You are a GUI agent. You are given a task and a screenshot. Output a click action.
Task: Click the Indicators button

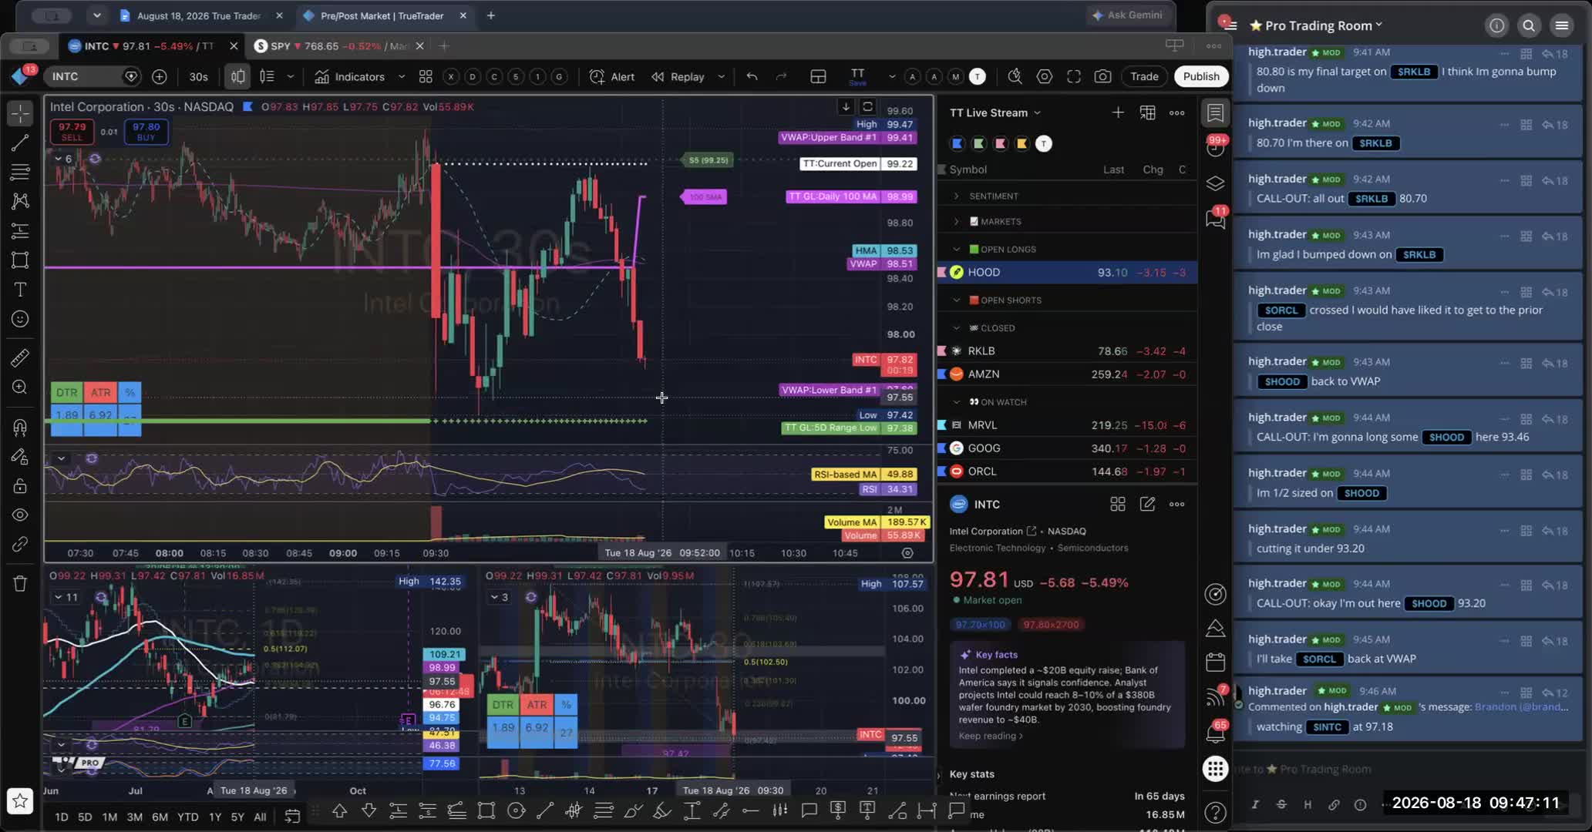350,76
